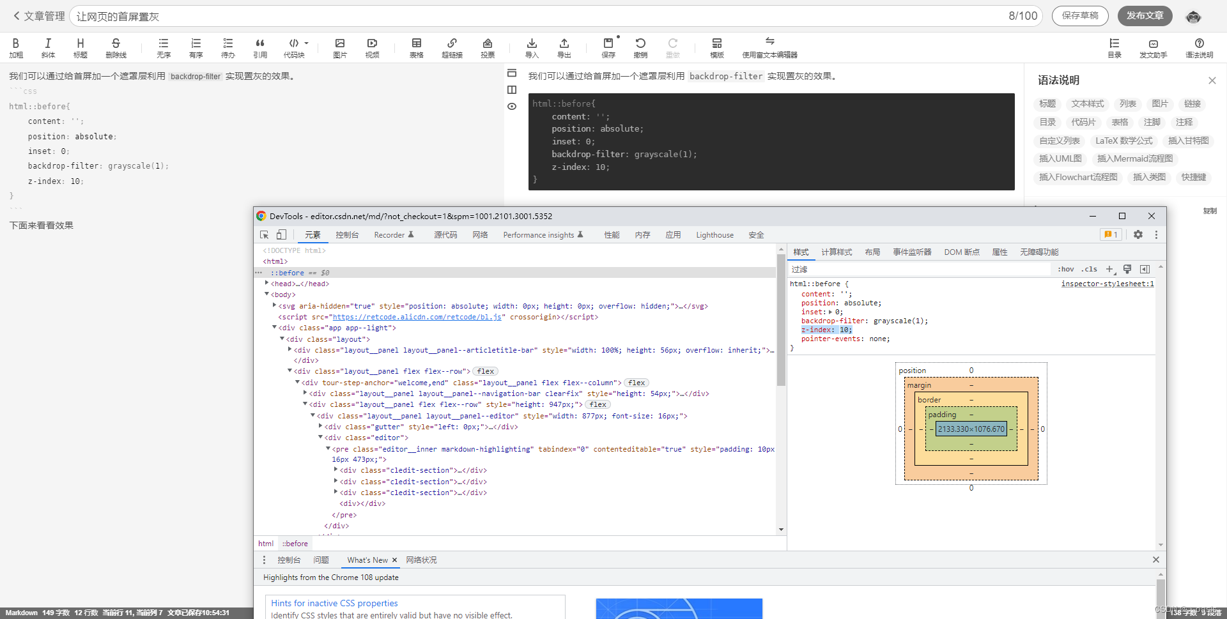Insert a poll (vote) widget

point(488,47)
